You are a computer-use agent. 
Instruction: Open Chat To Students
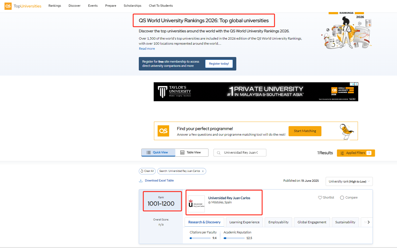[x=161, y=6]
